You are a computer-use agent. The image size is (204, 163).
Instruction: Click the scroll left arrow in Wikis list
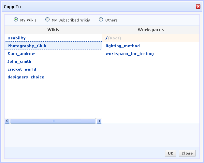[7, 121]
